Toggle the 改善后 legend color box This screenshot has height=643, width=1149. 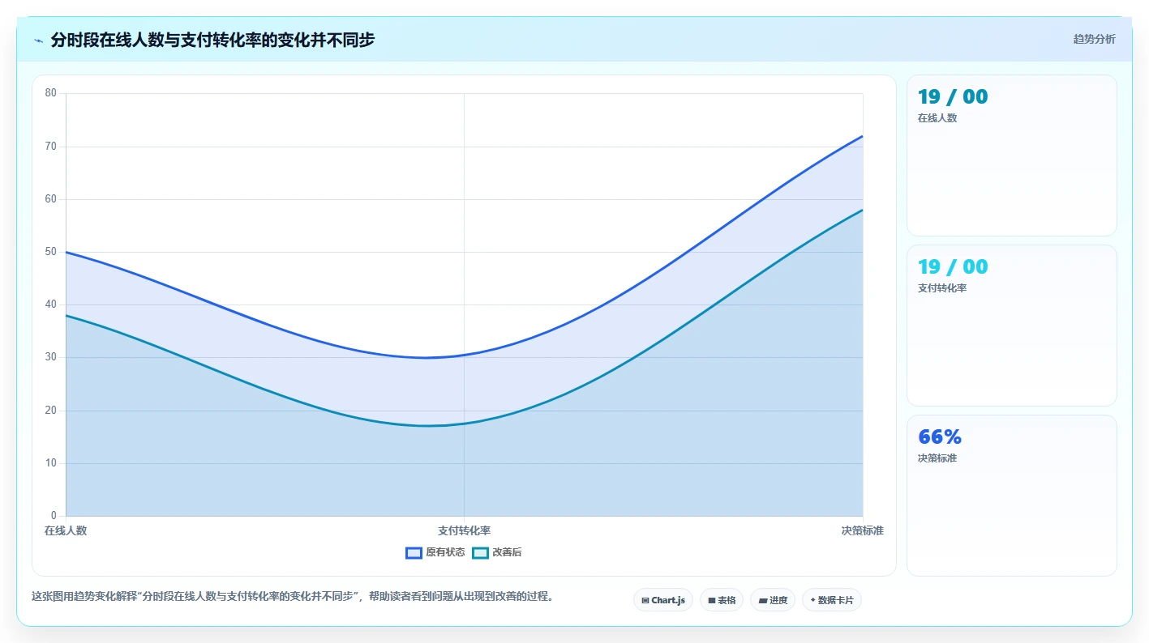[480, 552]
